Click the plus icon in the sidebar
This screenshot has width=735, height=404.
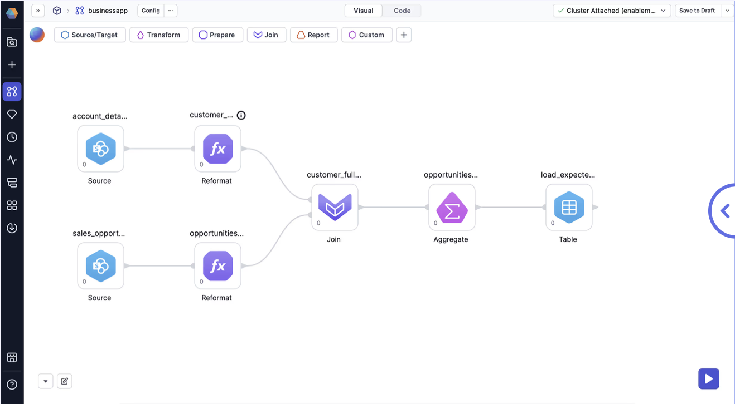pyautogui.click(x=12, y=65)
